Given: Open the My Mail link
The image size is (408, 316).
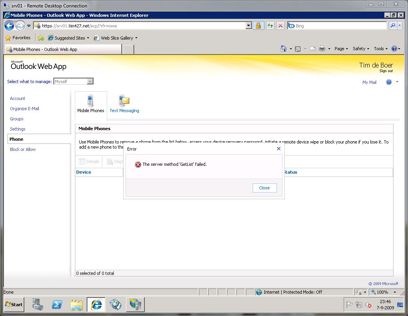Looking at the screenshot, I should [369, 82].
